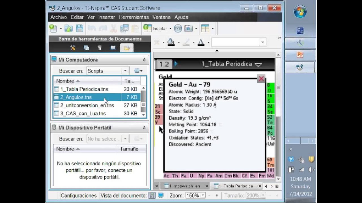This screenshot has height=203, width=362.
Task: Open the screen capture dropdown arrow
Action: 196,28
